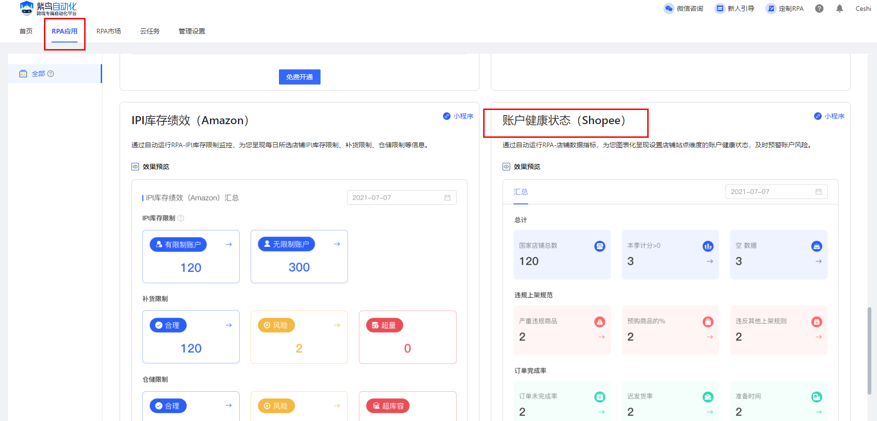
Task: Click warning icon on 严重违规商品 card
Action: point(599,322)
